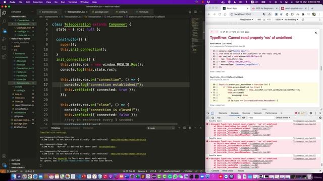Rotate the device viewport in DevTools

(x=303, y=20)
